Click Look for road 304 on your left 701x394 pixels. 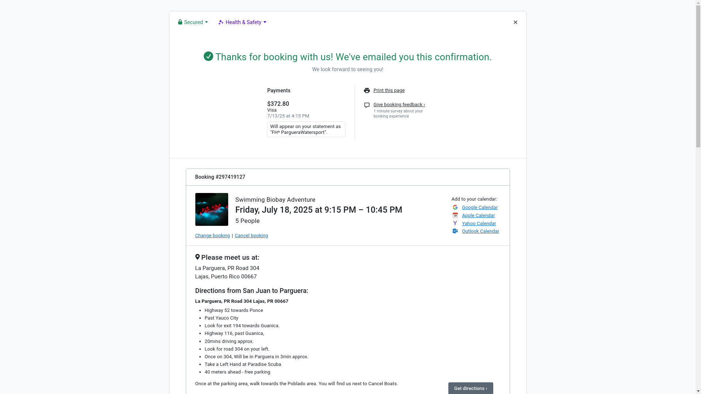pyautogui.click(x=237, y=349)
